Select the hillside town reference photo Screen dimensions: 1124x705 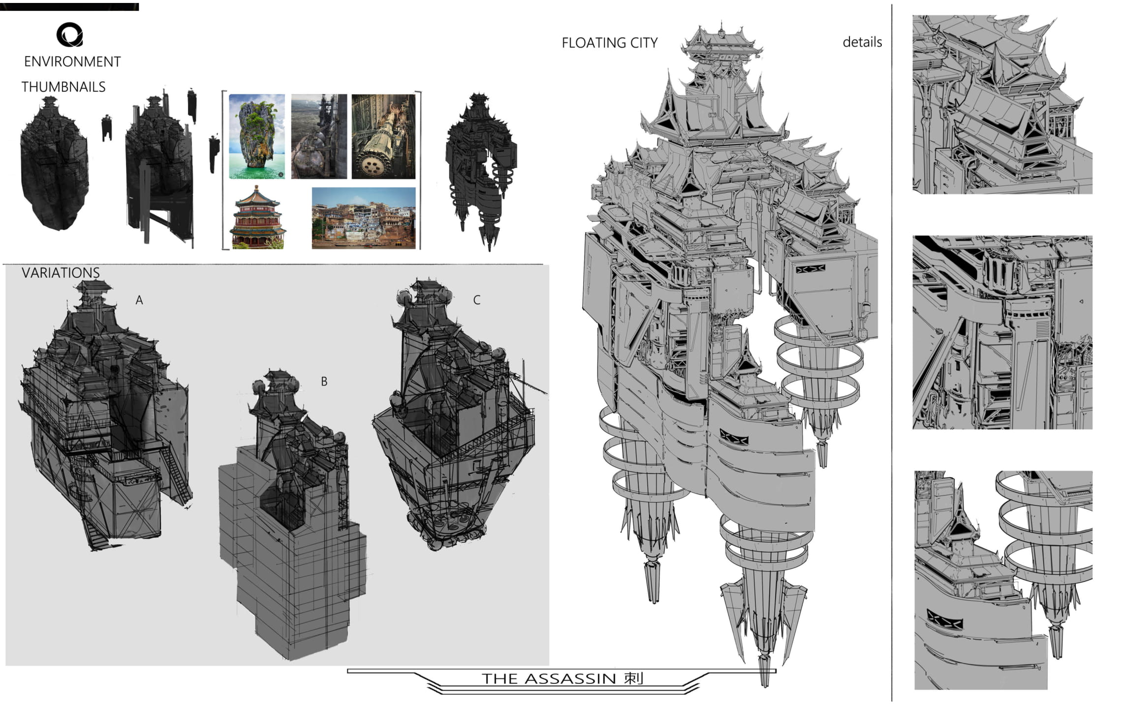363,217
